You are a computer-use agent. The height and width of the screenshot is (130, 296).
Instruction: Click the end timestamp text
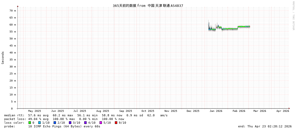(x=265, y=126)
